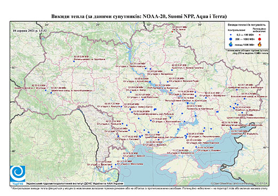Screen dimensions: 278x196
Task: Click the OpenStreetMap contributors attribution
Action: (x=240, y=183)
